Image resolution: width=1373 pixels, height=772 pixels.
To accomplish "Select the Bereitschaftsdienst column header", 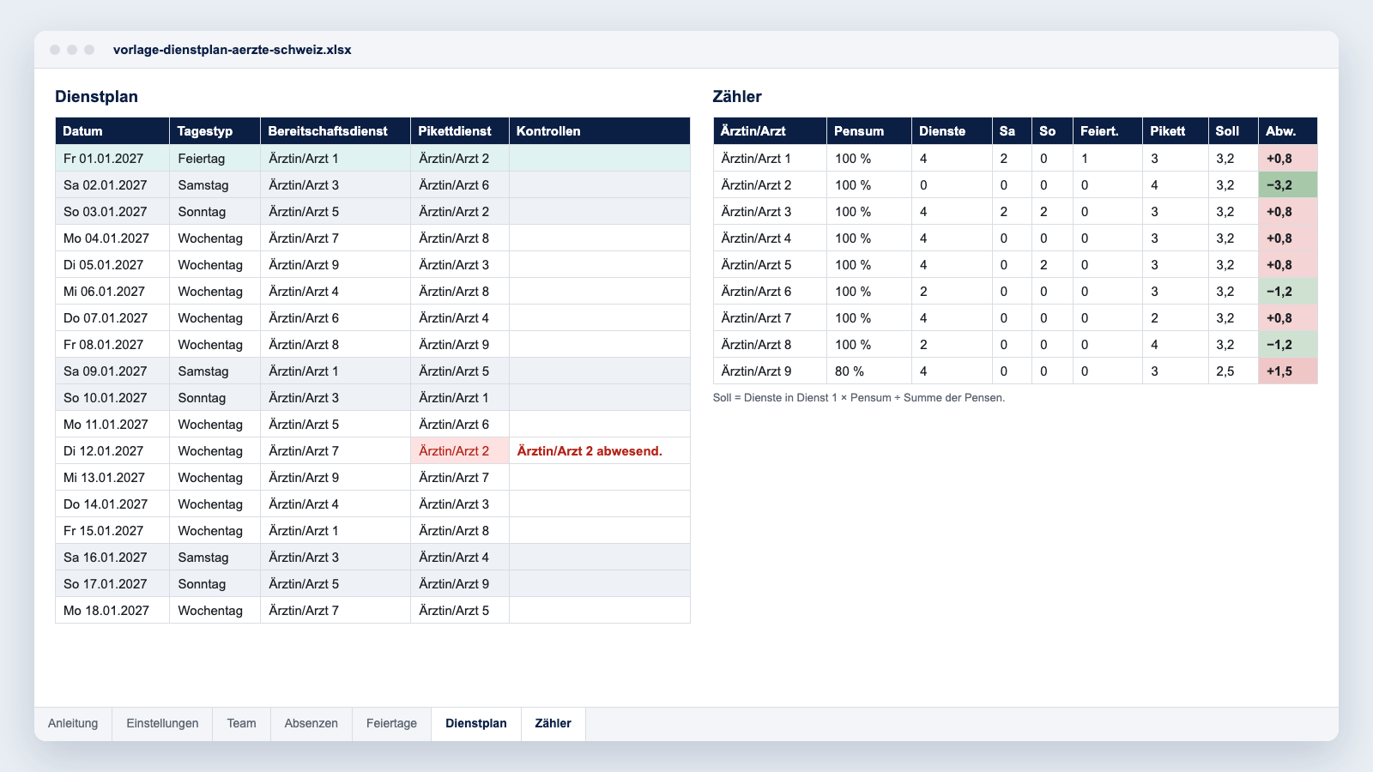I will click(336, 131).
